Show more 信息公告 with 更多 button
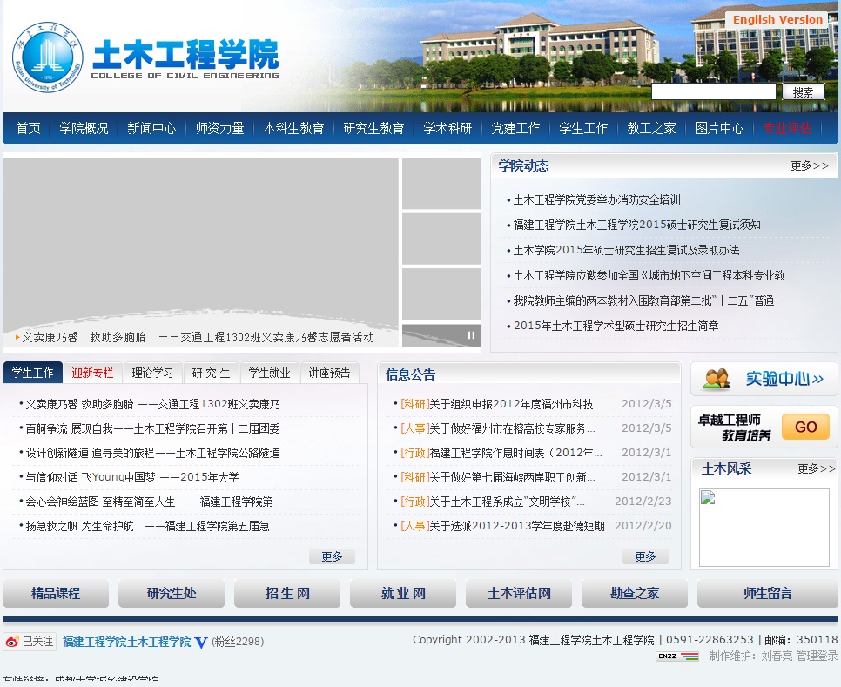This screenshot has height=687, width=841. click(645, 557)
